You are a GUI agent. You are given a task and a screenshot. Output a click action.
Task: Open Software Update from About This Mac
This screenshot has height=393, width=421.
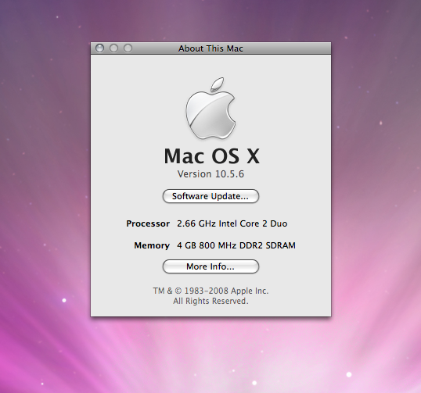pyautogui.click(x=210, y=196)
